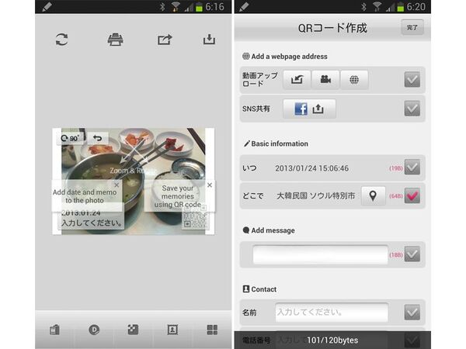Tap the refresh/sync arrows icon

tap(62, 40)
